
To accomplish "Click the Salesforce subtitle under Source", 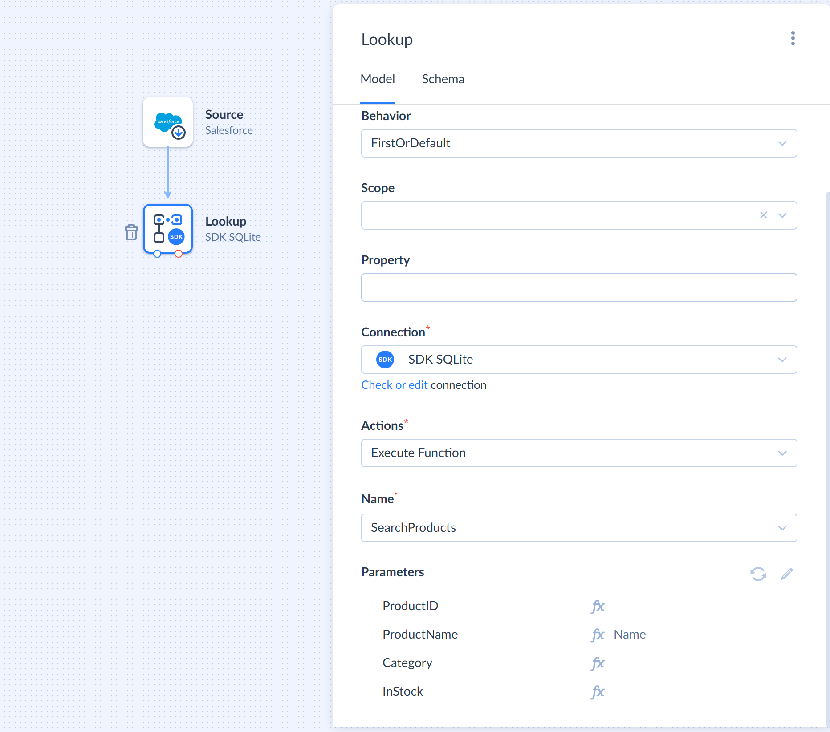I will (229, 130).
